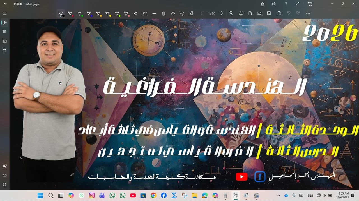Open the help question mark

click(x=286, y=4)
